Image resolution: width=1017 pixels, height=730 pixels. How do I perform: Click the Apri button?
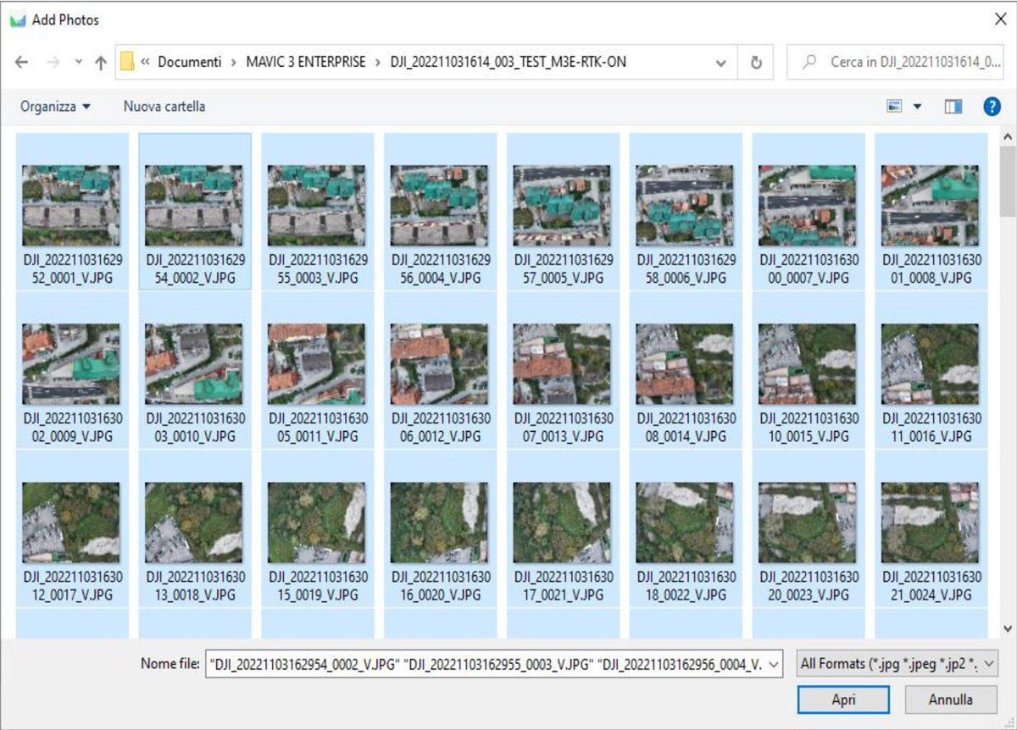click(843, 700)
